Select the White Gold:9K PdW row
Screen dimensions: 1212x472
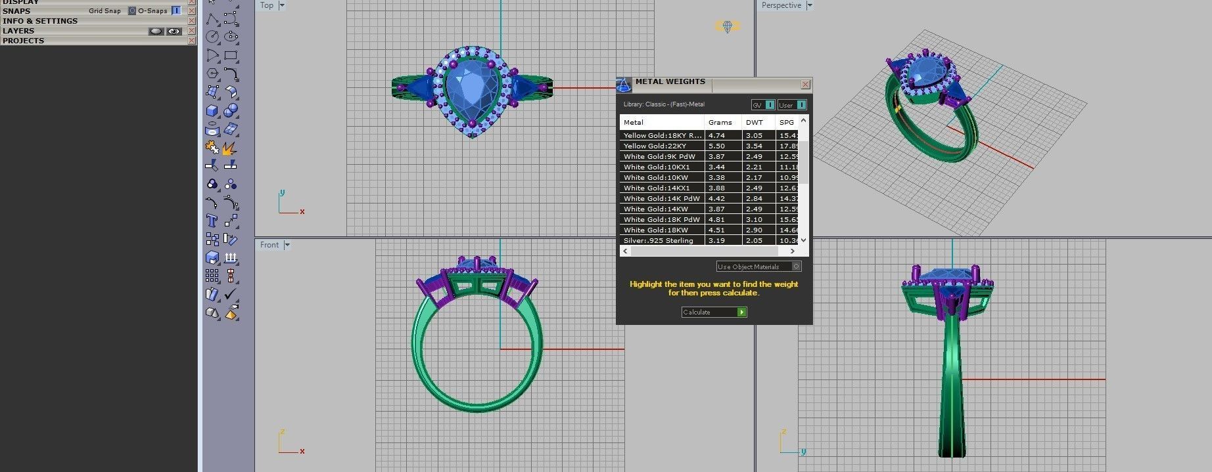point(709,156)
